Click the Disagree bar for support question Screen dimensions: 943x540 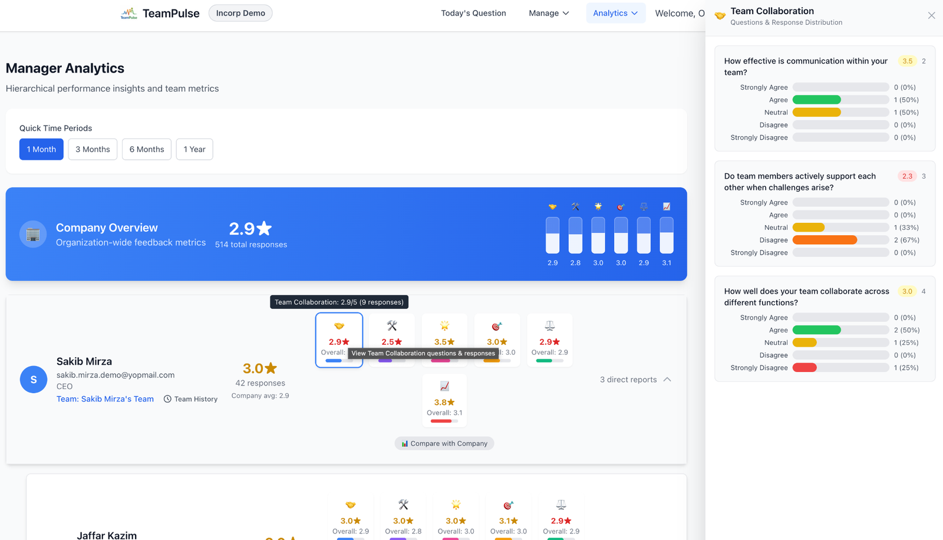[x=840, y=240]
